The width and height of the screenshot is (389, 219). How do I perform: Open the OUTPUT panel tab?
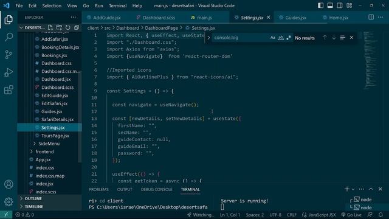125,189
